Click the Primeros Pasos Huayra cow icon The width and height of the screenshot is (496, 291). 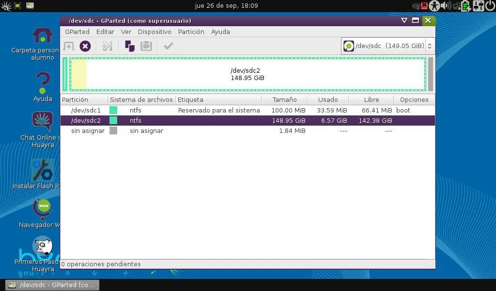[43, 246]
